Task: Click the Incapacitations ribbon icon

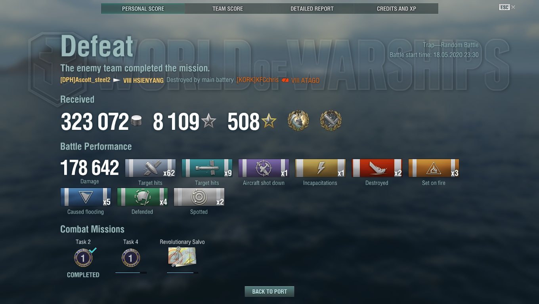Action: pos(320,168)
